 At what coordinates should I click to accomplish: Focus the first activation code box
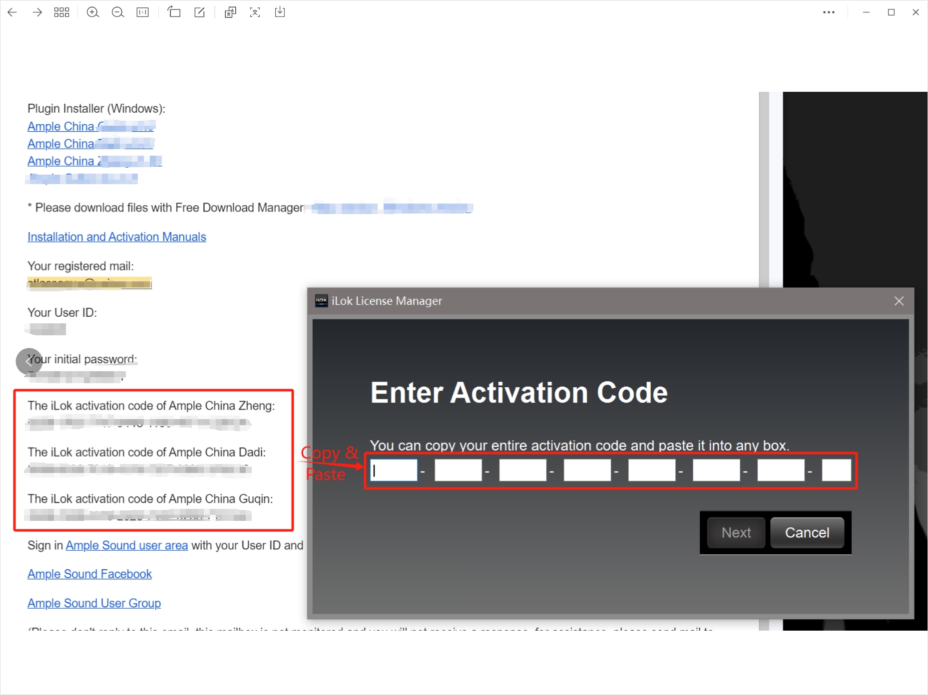click(x=394, y=470)
